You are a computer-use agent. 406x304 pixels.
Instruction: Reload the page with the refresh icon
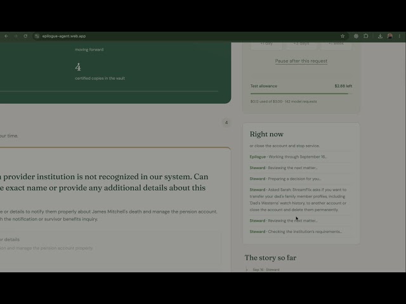click(x=25, y=36)
